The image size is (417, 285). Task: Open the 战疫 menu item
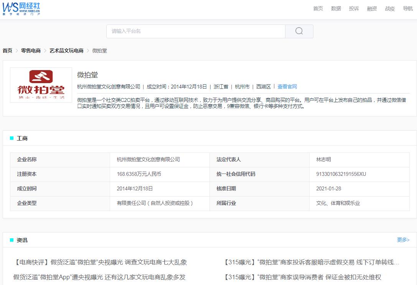pyautogui.click(x=389, y=8)
